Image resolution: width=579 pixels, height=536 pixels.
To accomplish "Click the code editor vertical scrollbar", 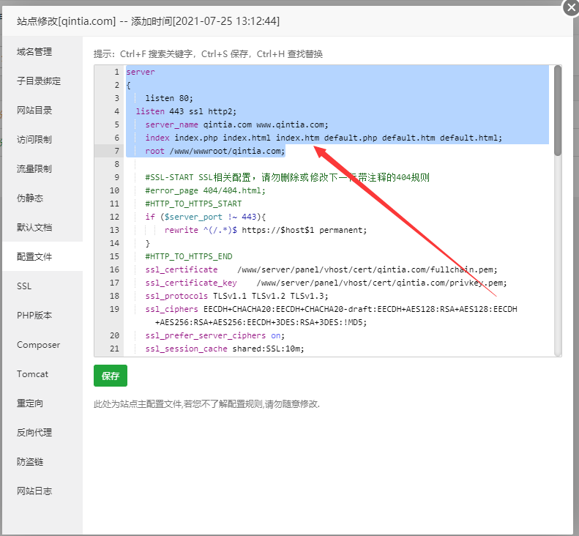I will (x=557, y=110).
